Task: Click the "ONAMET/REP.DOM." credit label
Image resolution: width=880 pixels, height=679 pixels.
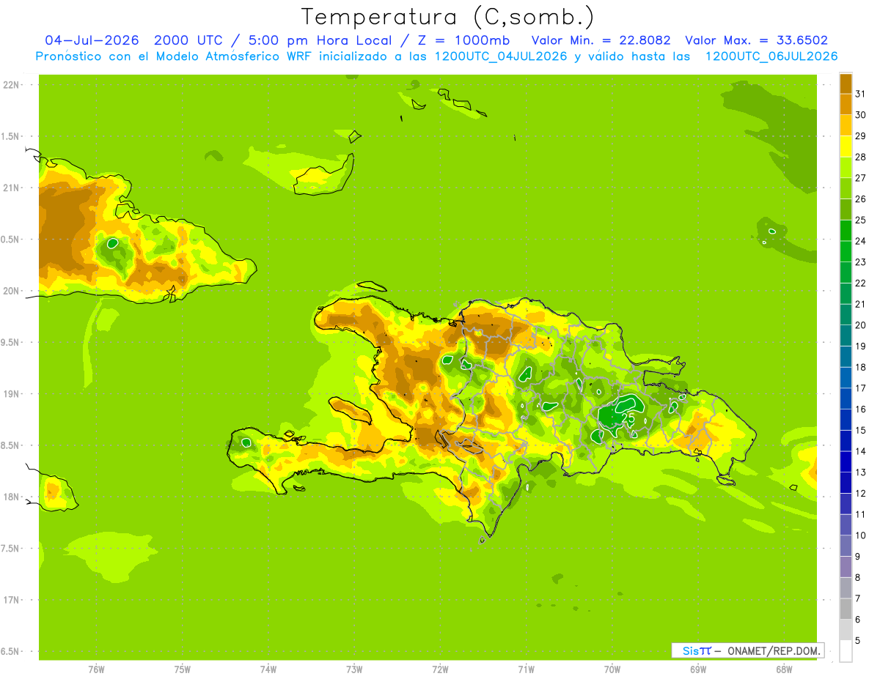Action: pyautogui.click(x=773, y=650)
